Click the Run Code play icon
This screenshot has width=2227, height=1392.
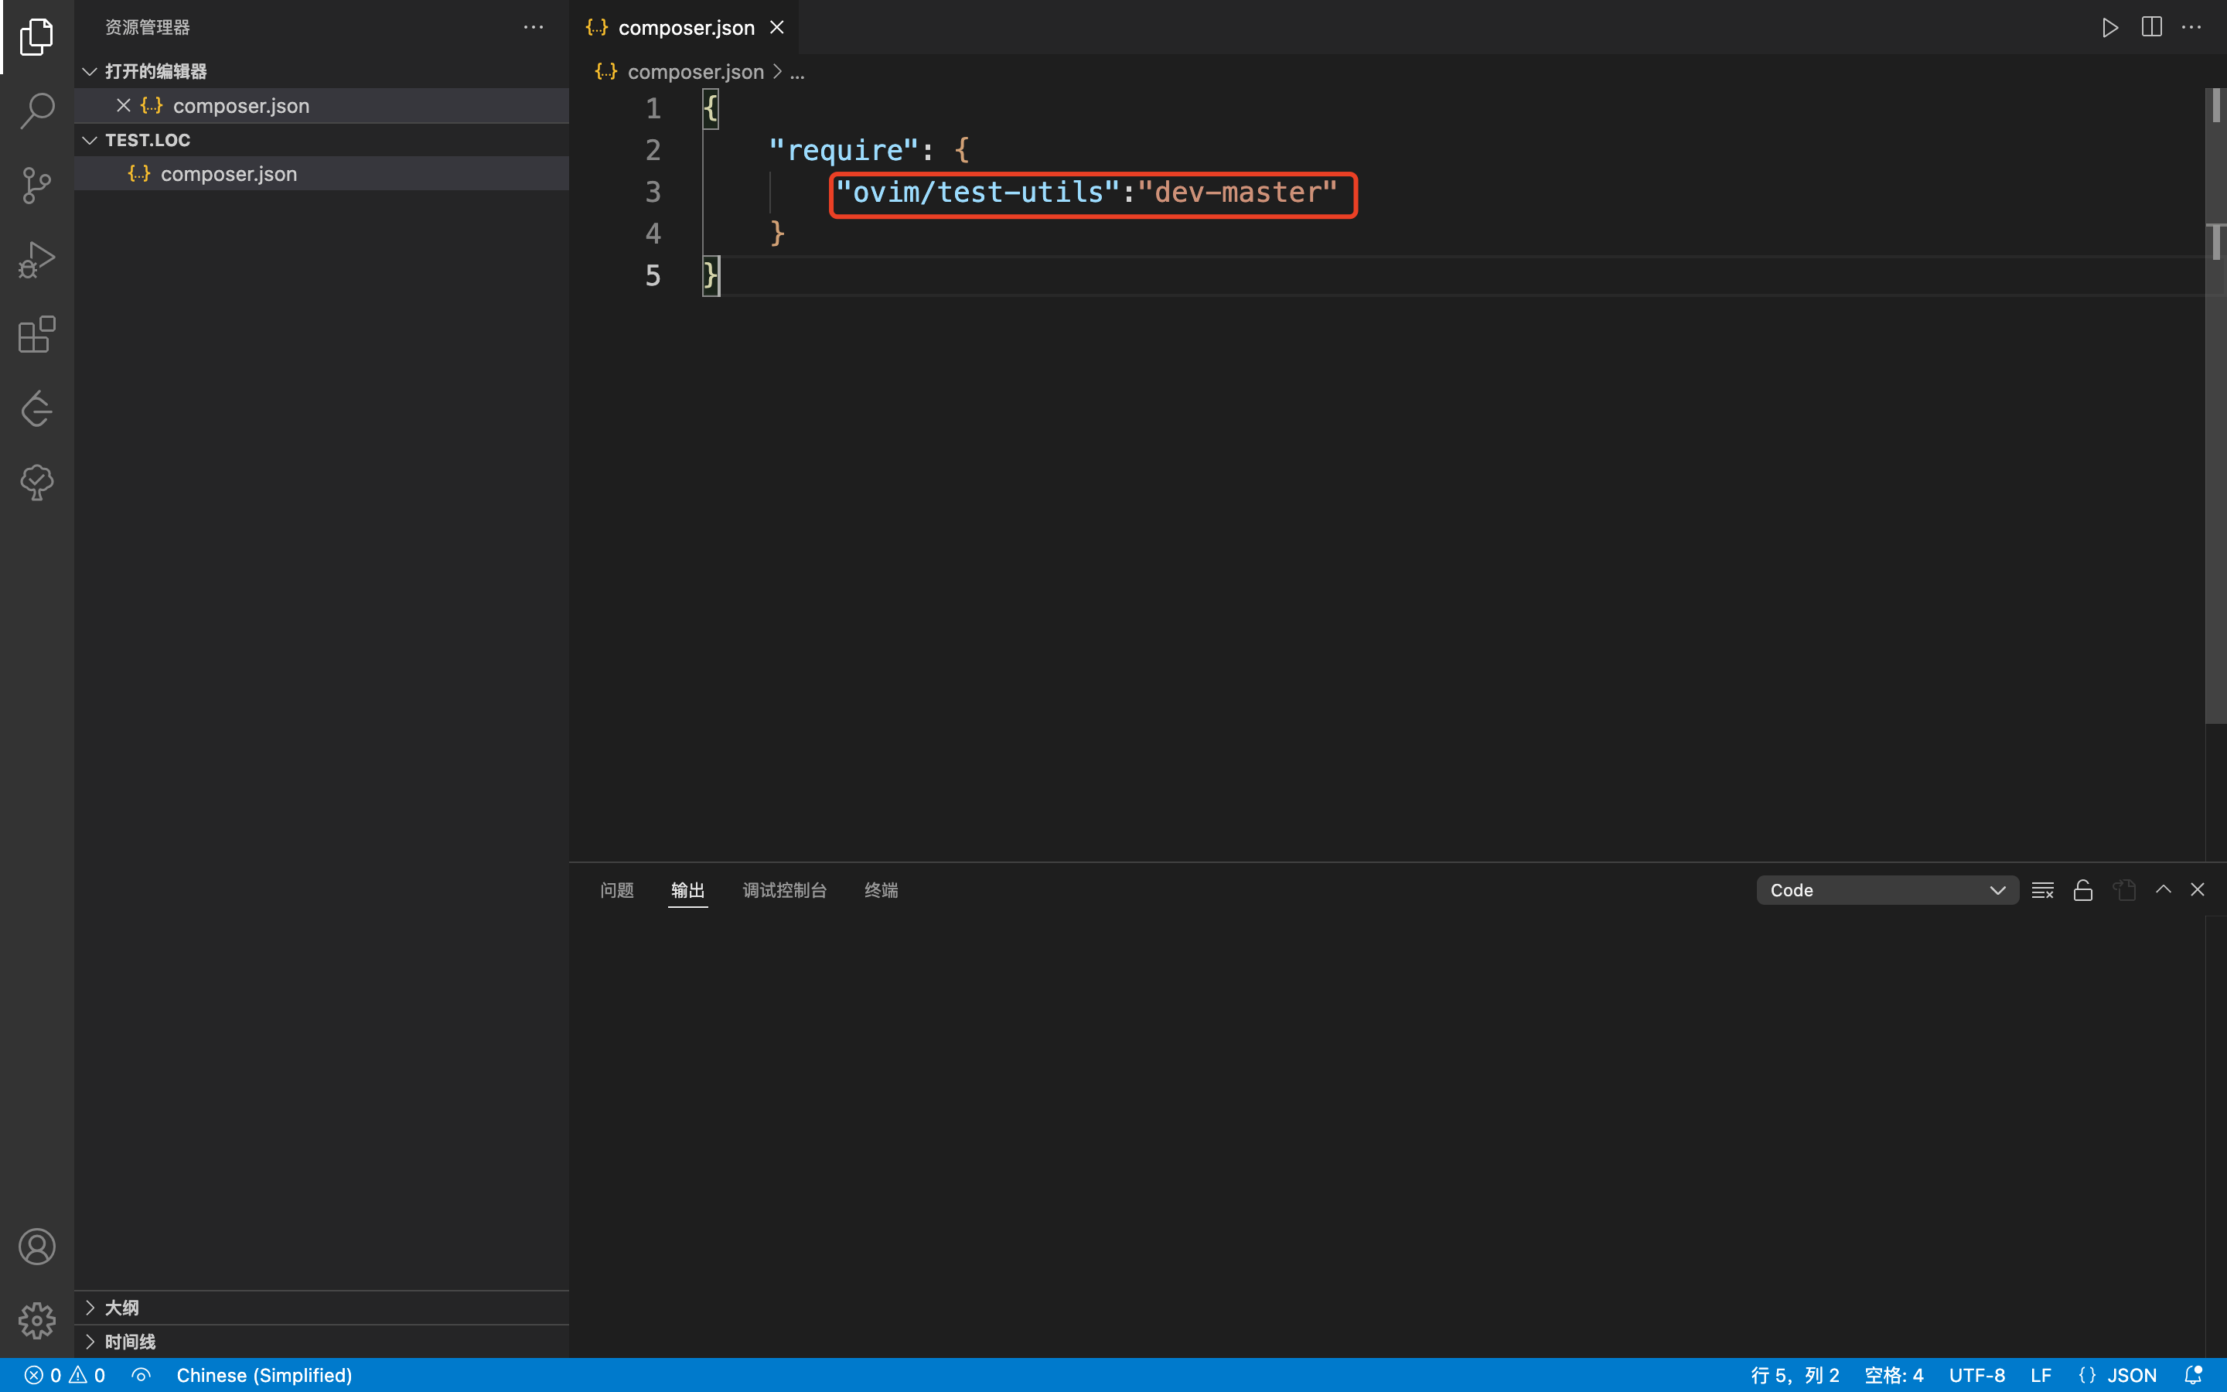[2109, 28]
